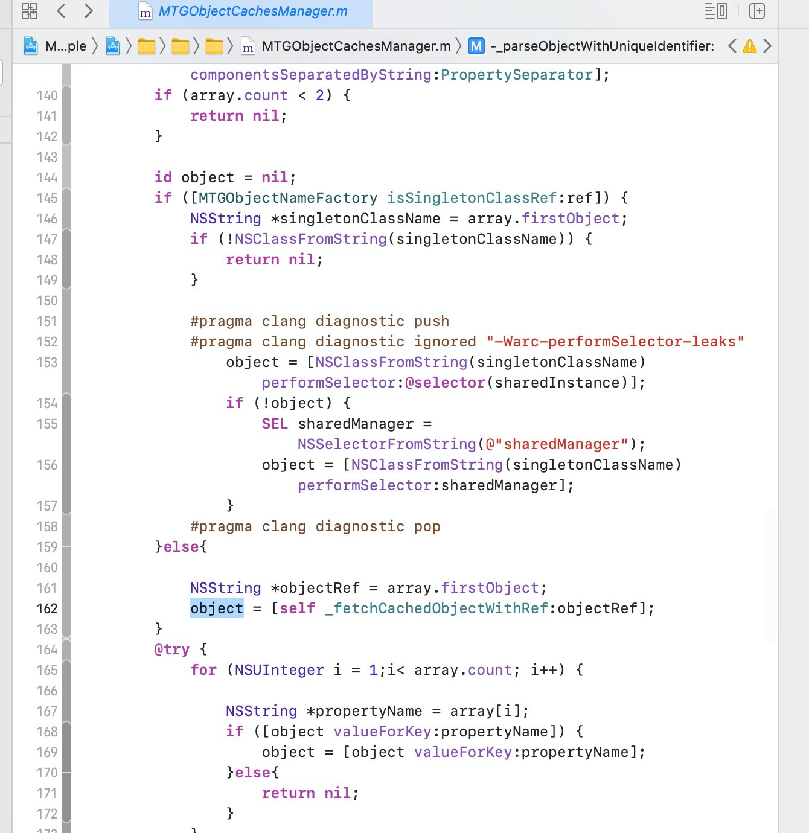Click the change bar beside line 162
The height and width of the screenshot is (833, 809).
coord(66,608)
